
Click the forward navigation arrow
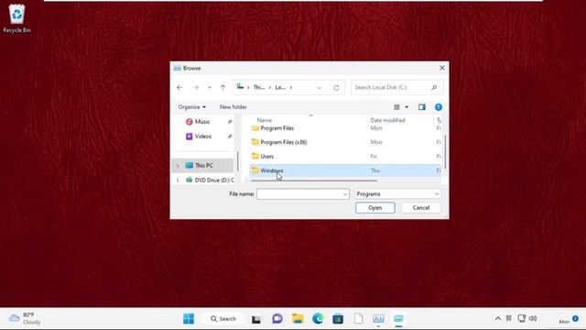(195, 87)
